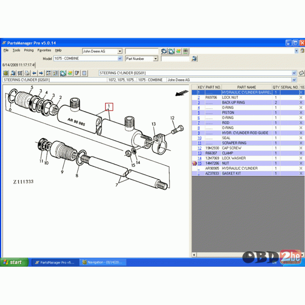Click the Windows start button
This screenshot has width=305, height=305.
click(14, 262)
